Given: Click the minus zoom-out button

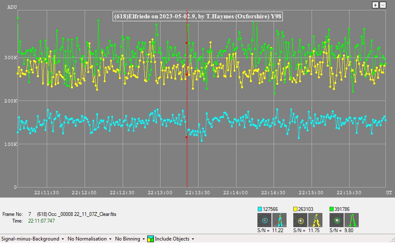Looking at the screenshot, I should click(382, 5).
